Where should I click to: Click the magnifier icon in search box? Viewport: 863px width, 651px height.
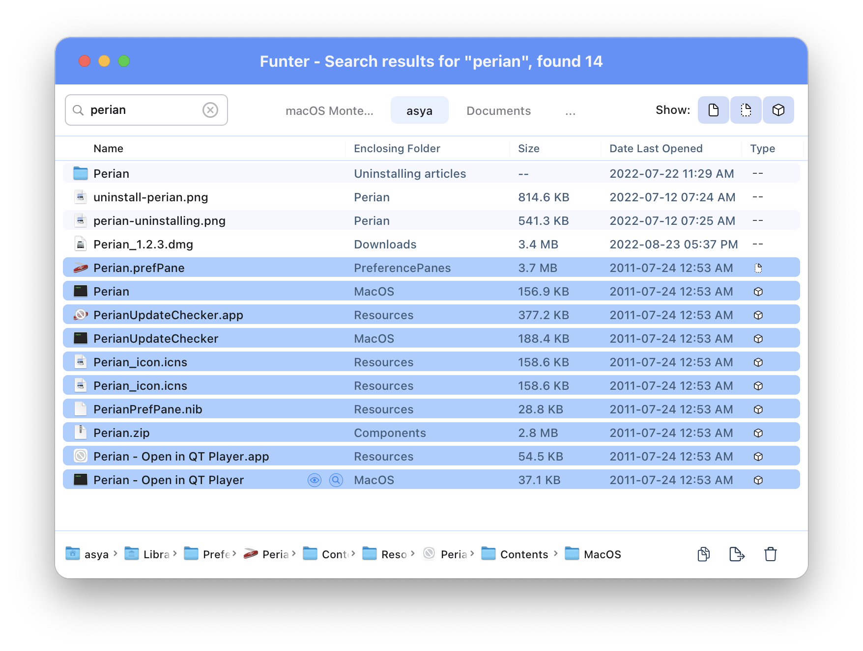pyautogui.click(x=78, y=110)
